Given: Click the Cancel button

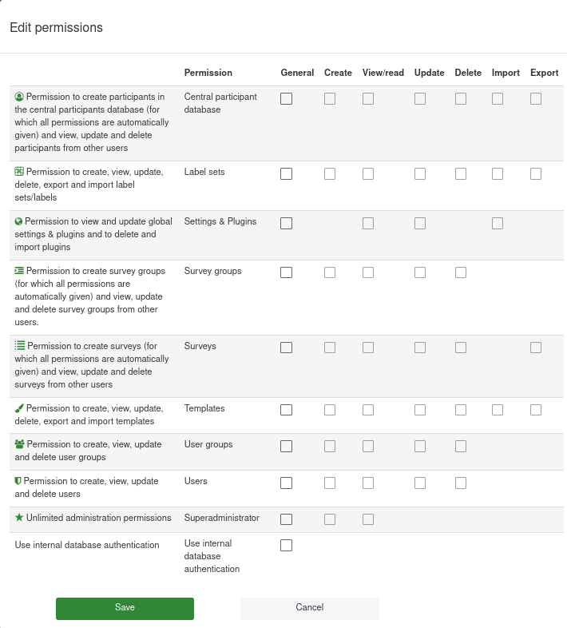Looking at the screenshot, I should tap(310, 608).
